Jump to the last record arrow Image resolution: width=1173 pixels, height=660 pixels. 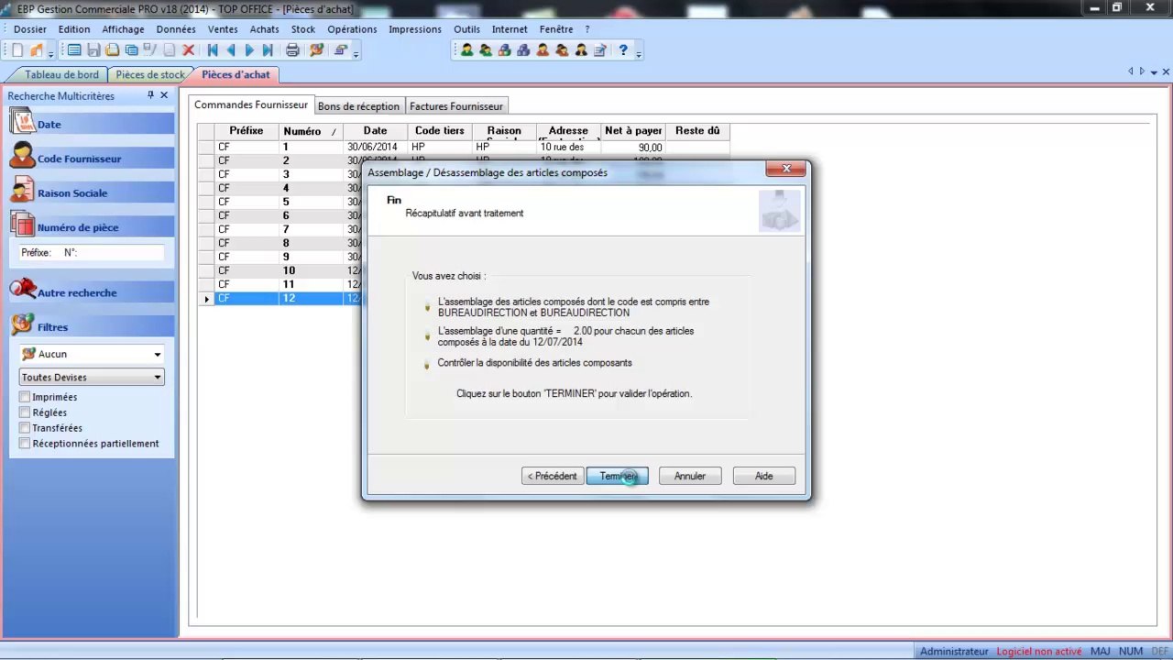(x=268, y=50)
